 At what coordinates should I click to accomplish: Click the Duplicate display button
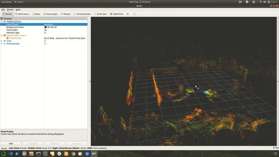point(33,143)
